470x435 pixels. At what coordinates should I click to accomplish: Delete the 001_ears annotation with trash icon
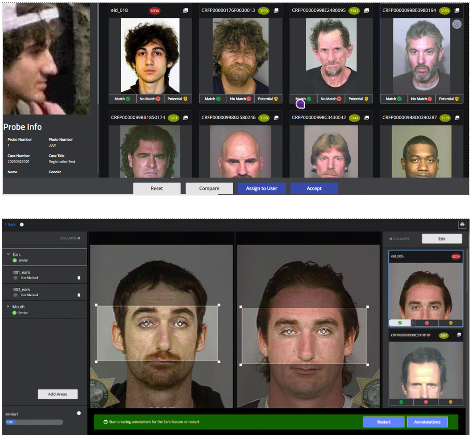pyautogui.click(x=79, y=278)
